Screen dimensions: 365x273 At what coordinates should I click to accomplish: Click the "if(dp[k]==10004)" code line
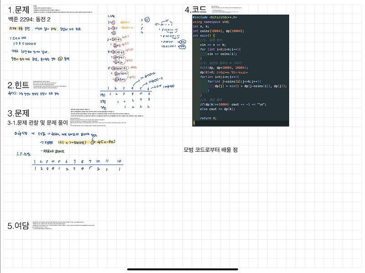[x=233, y=104]
